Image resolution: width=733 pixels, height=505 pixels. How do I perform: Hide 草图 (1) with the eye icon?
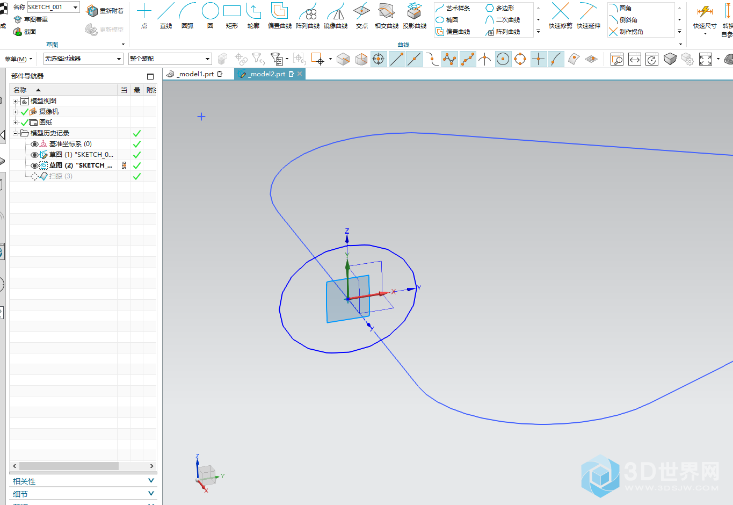[x=35, y=155]
